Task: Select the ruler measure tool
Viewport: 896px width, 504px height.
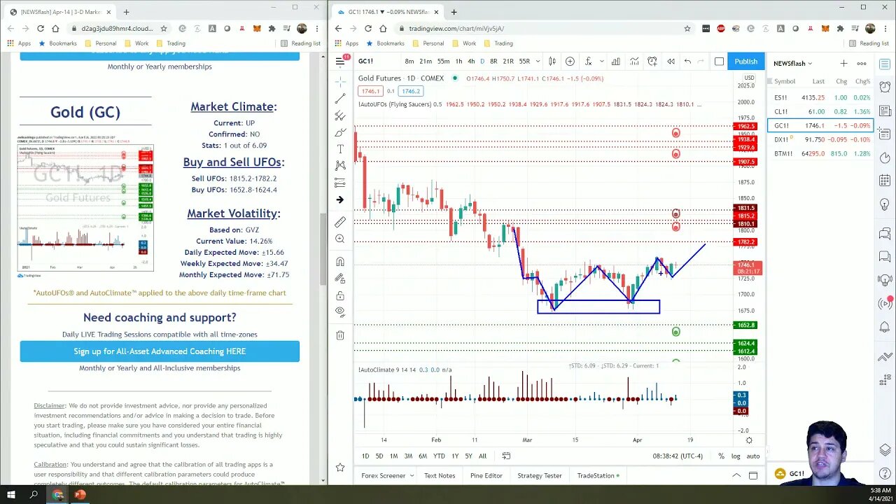Action: (x=340, y=222)
